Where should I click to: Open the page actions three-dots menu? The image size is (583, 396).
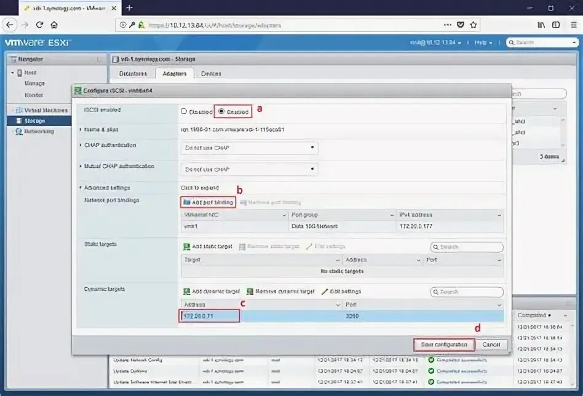tap(448, 25)
